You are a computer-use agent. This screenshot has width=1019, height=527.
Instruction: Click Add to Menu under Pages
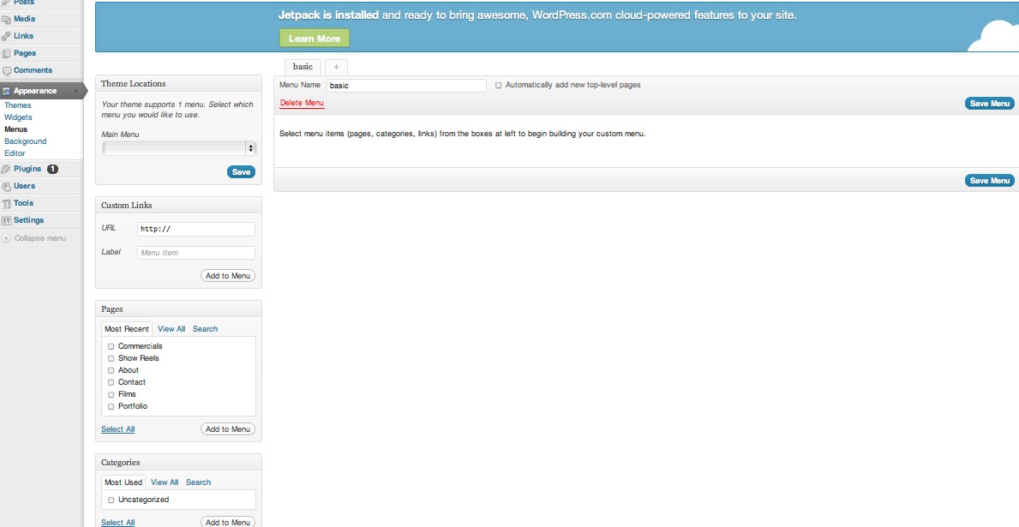point(227,428)
